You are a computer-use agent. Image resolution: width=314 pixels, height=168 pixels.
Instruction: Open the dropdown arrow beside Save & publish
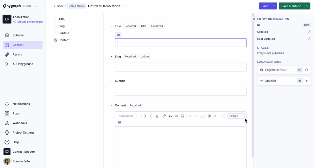pyautogui.click(x=307, y=6)
